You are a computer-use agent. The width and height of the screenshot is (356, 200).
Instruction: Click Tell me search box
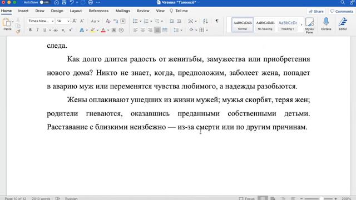(x=179, y=11)
